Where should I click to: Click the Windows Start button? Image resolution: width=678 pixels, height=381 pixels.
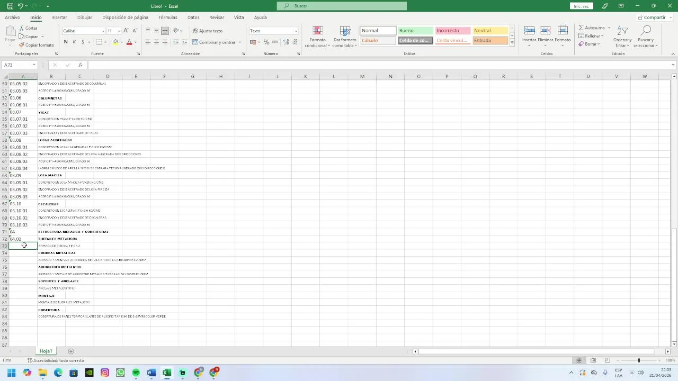tap(11, 373)
